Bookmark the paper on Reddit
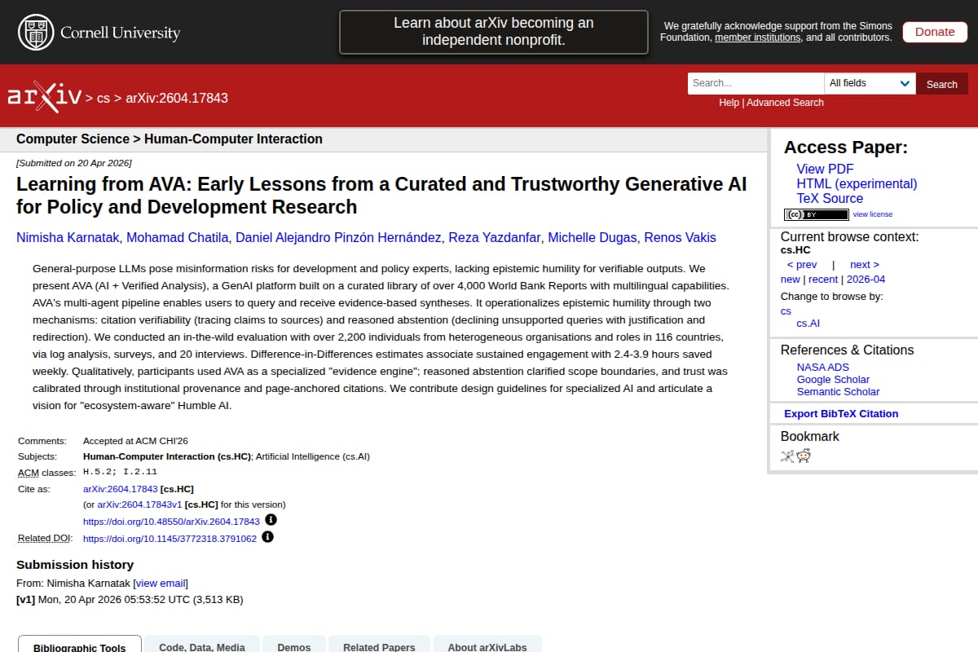The width and height of the screenshot is (978, 652). coord(804,456)
